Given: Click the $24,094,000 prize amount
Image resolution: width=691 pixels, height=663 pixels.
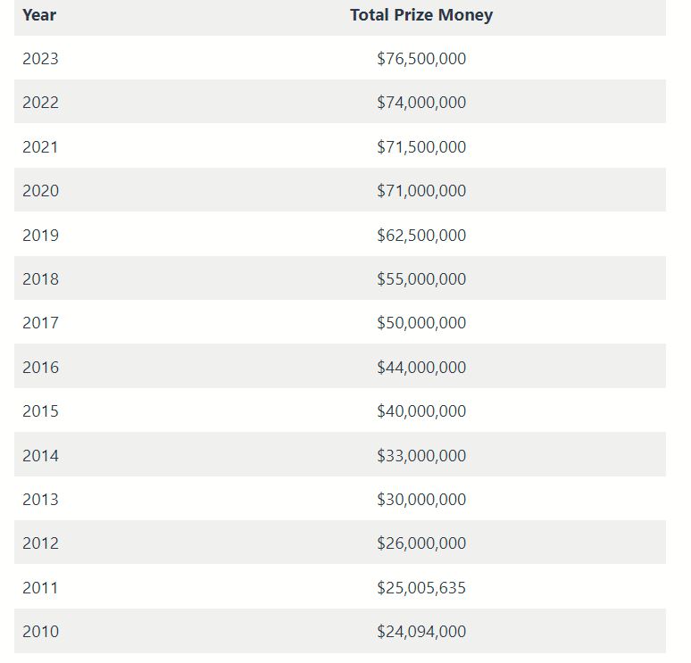Looking at the screenshot, I should pos(421,632).
